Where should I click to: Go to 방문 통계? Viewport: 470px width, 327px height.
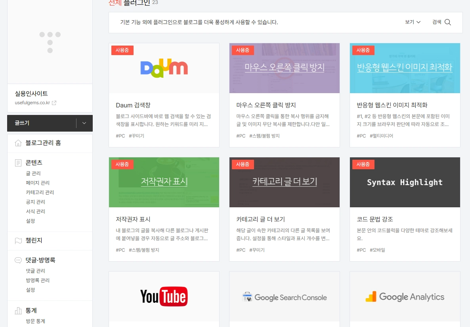(x=35, y=321)
